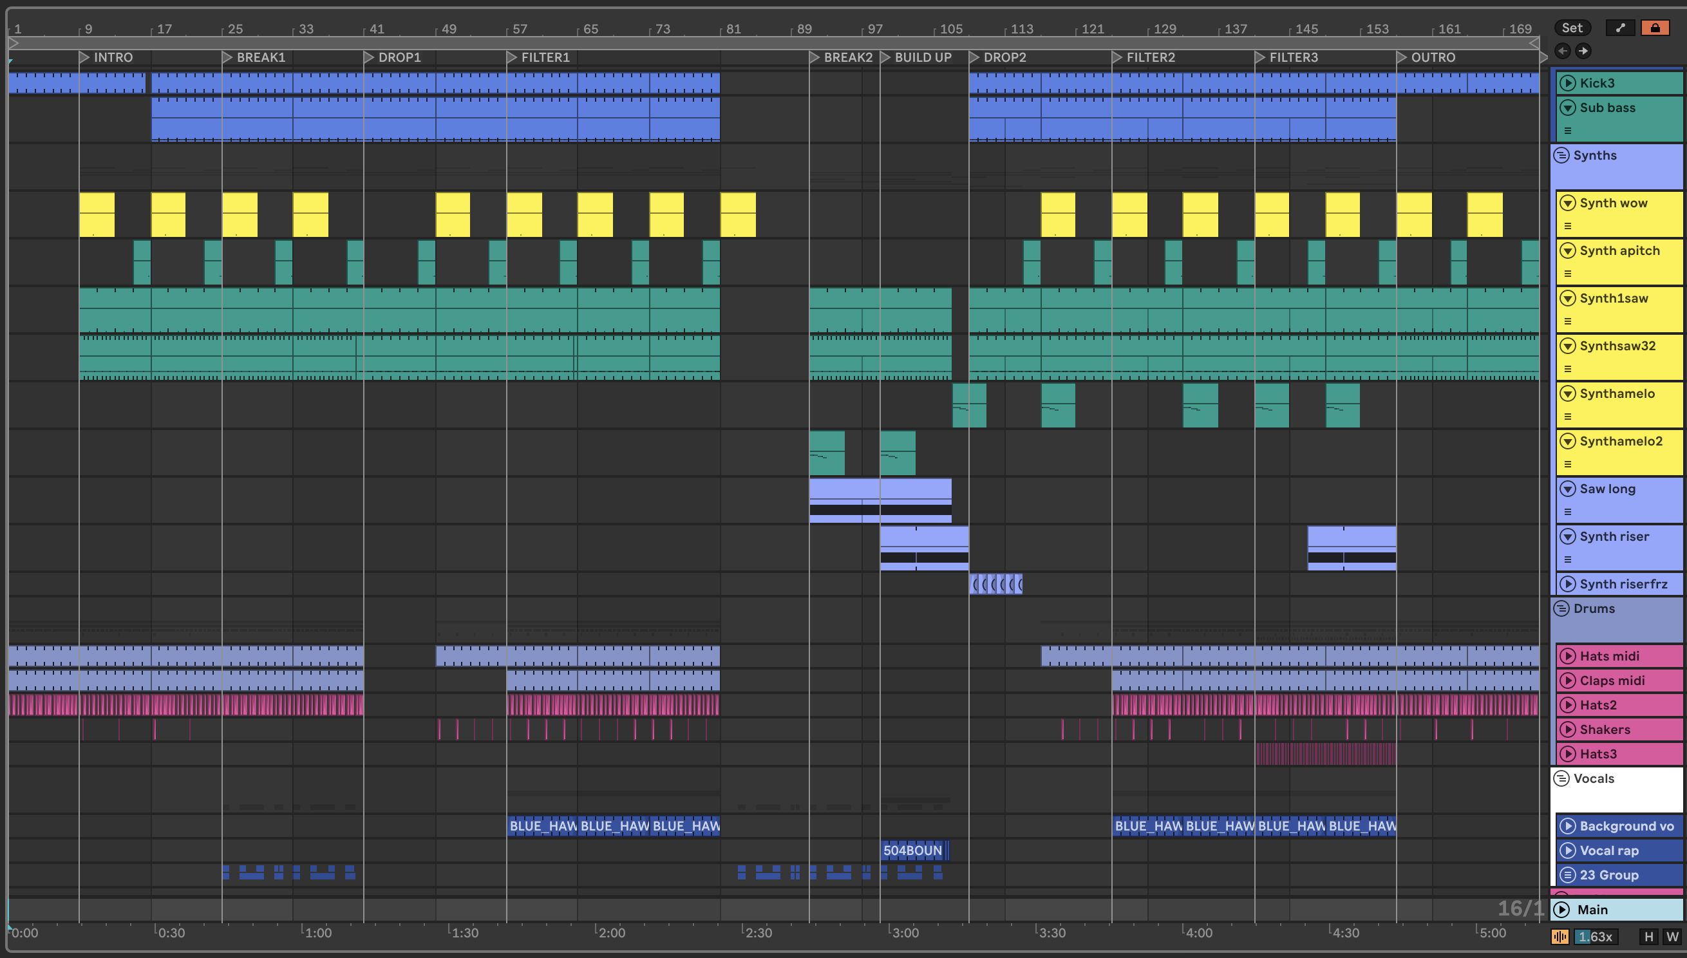Open the Synthsaw32 lane options icon

click(x=1568, y=369)
